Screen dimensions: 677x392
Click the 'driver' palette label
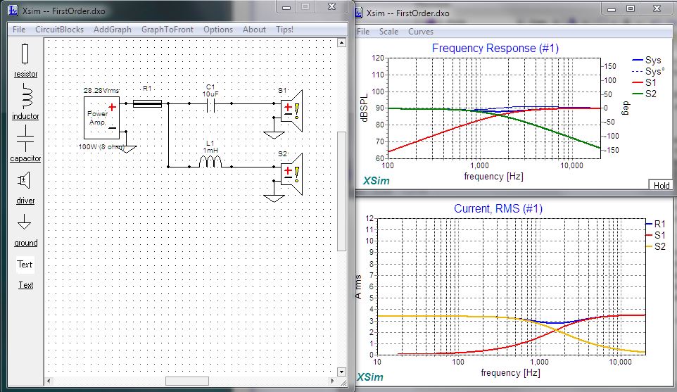click(x=25, y=201)
